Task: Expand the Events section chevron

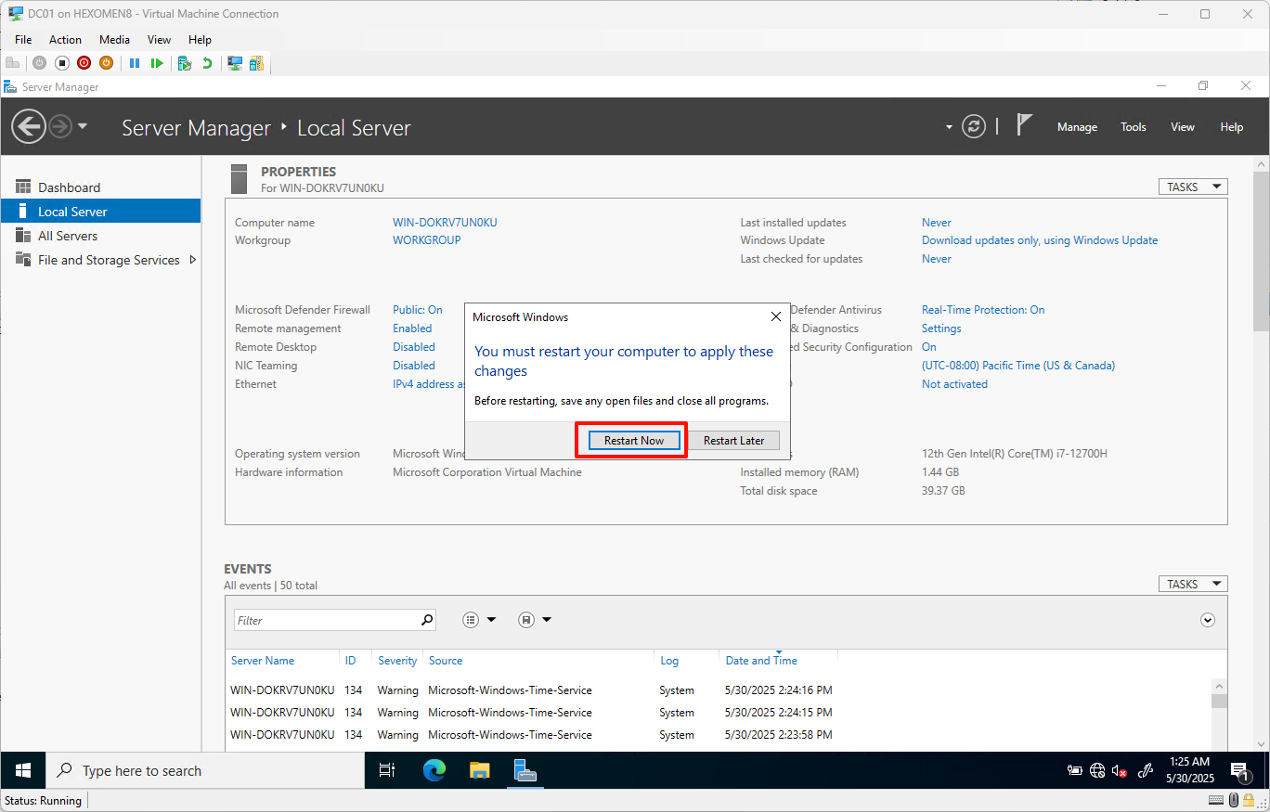Action: (1208, 620)
